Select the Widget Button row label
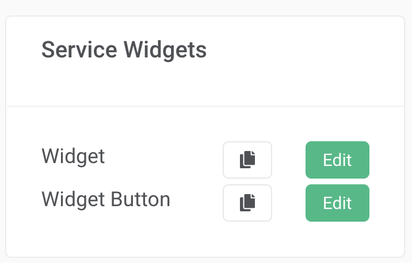The image size is (412, 263). click(x=106, y=200)
